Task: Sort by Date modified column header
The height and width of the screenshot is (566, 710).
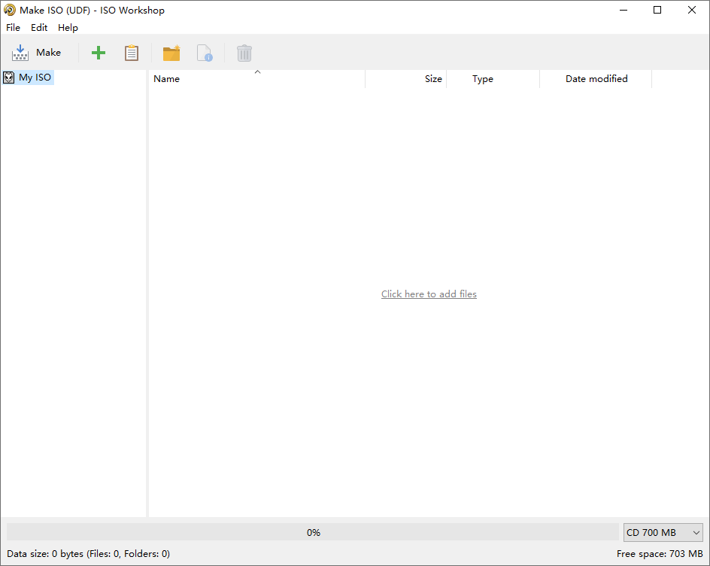Action: click(x=596, y=79)
